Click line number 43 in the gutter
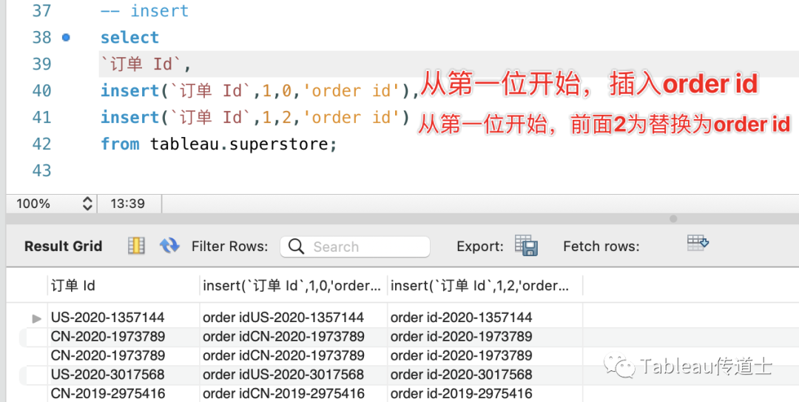 coord(41,170)
